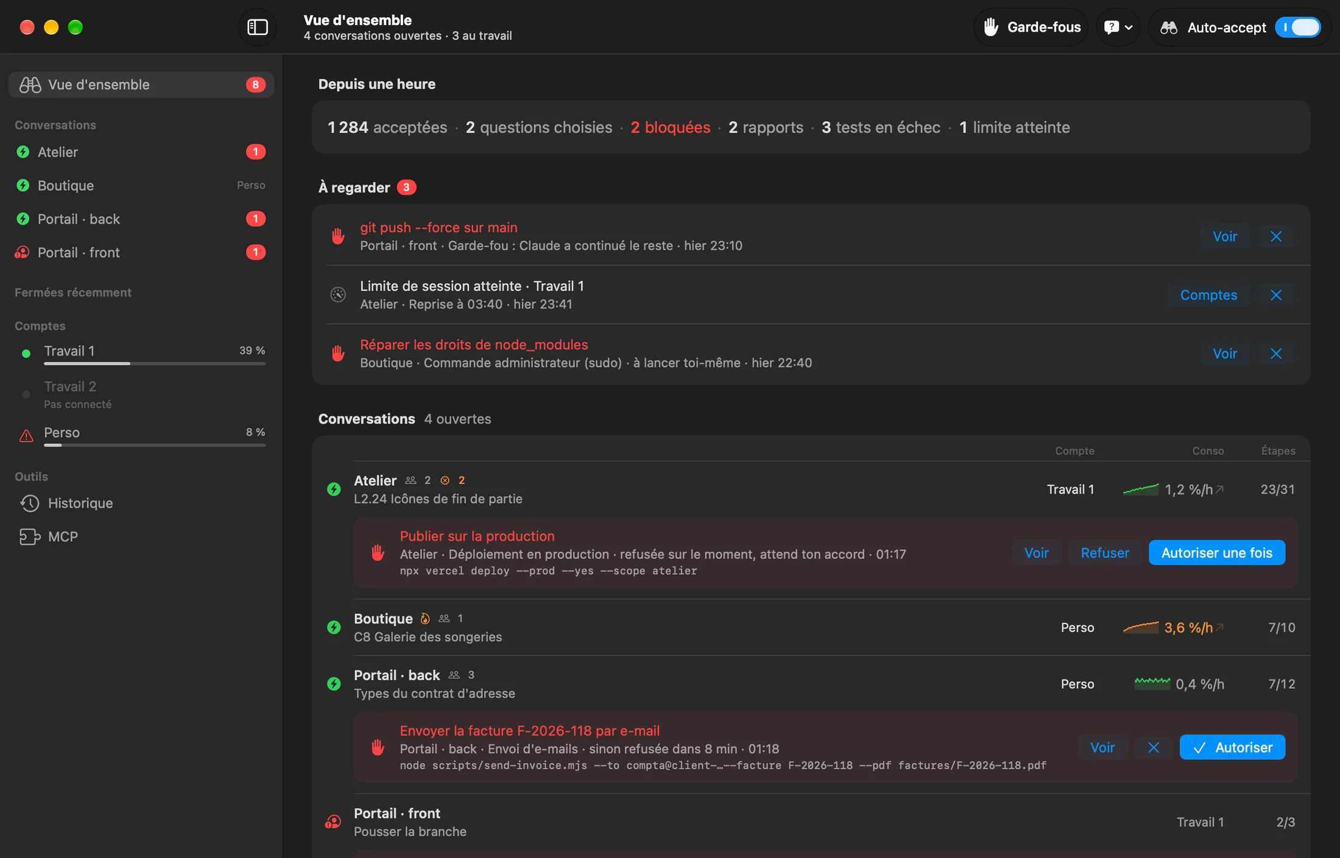Open the question bubble dropdown

(x=1118, y=27)
